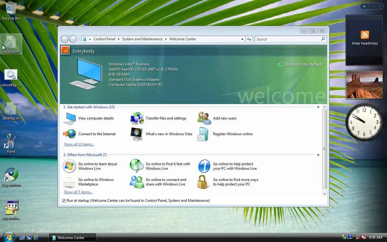Collapse the Offers from Microsoft section
Image resolution: width=387 pixels, height=242 pixels.
318,155
